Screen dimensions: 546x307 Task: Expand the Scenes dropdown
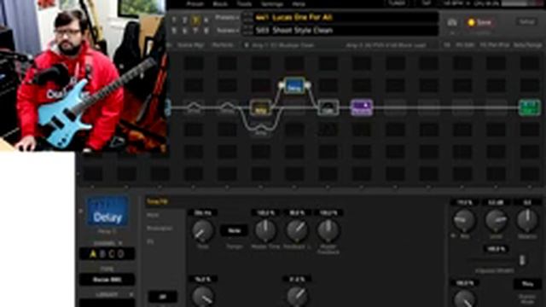click(x=228, y=31)
